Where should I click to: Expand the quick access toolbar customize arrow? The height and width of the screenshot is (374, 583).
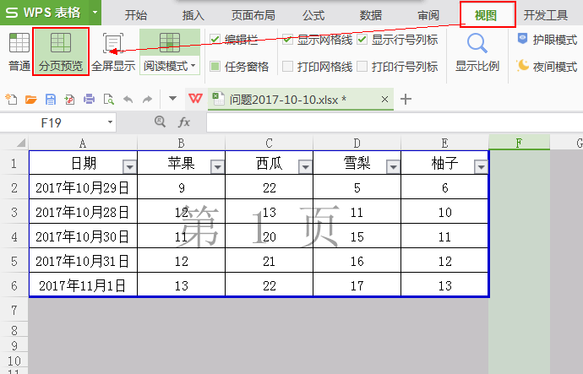point(172,99)
